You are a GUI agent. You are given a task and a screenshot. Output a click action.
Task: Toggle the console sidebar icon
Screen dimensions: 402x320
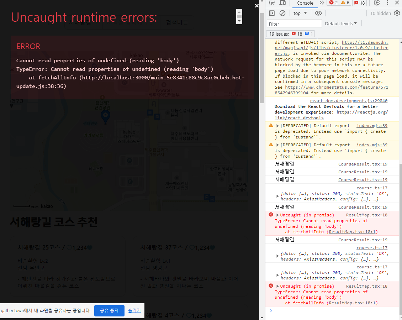click(272, 13)
